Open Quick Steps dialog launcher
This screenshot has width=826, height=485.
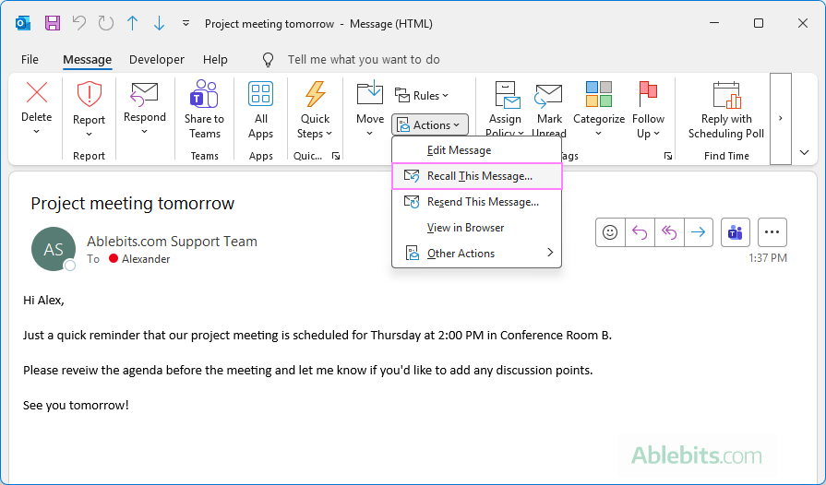coord(336,156)
